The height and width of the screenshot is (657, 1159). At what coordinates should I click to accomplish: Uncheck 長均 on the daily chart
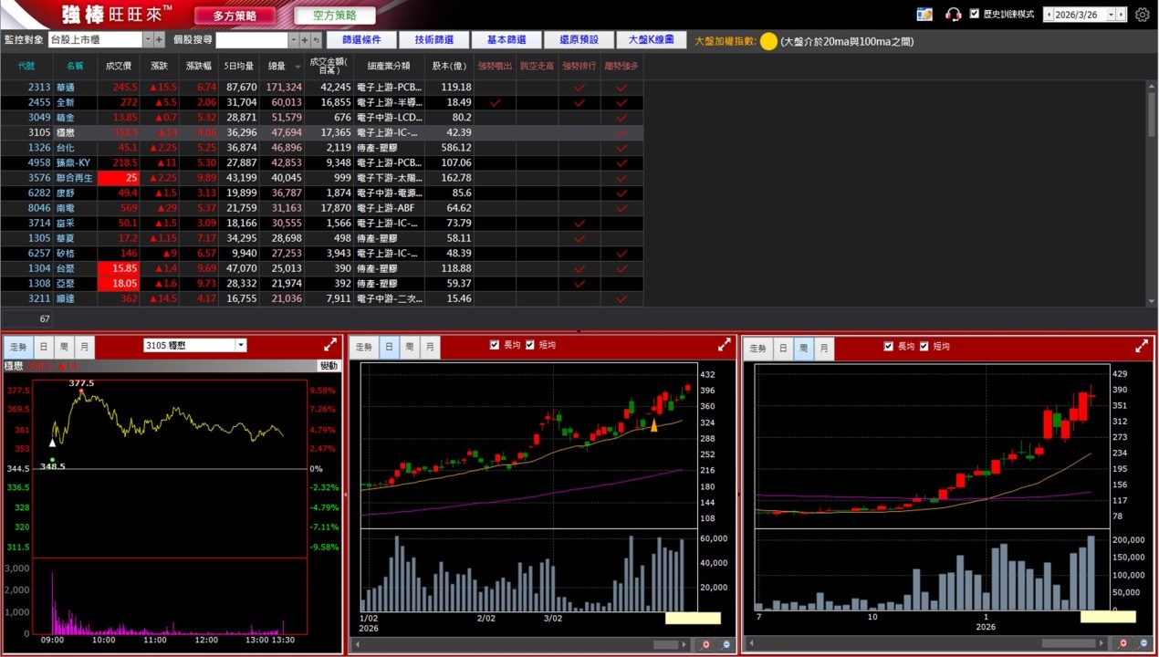pyautogui.click(x=495, y=345)
